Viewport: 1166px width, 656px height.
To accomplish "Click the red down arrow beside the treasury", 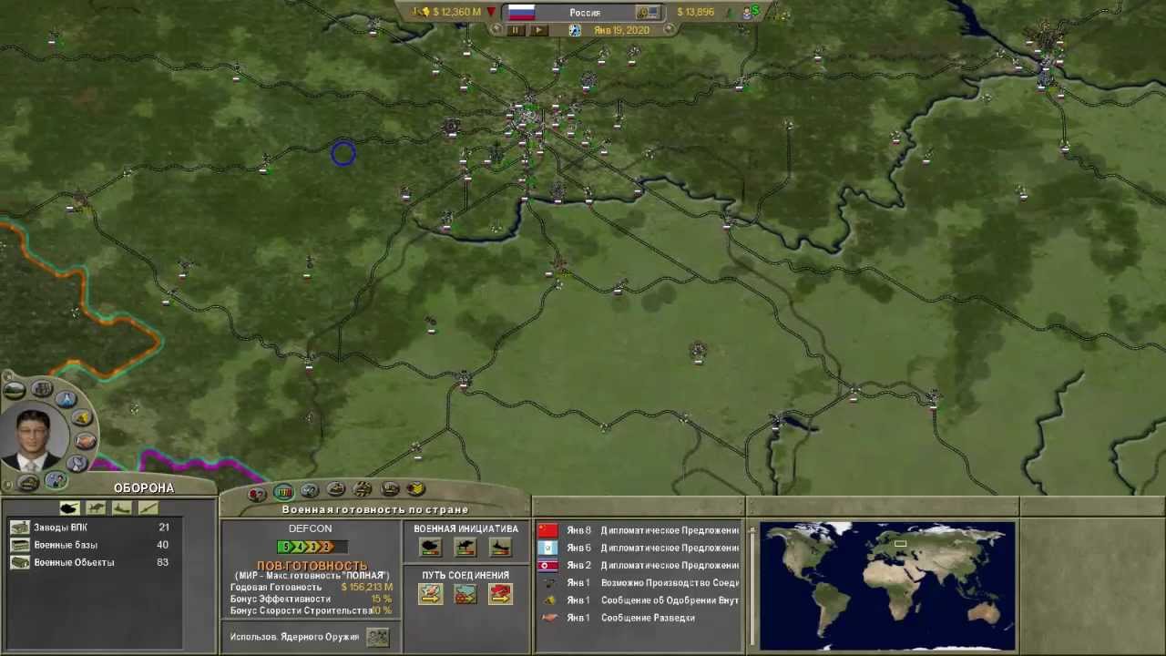I will click(x=492, y=12).
